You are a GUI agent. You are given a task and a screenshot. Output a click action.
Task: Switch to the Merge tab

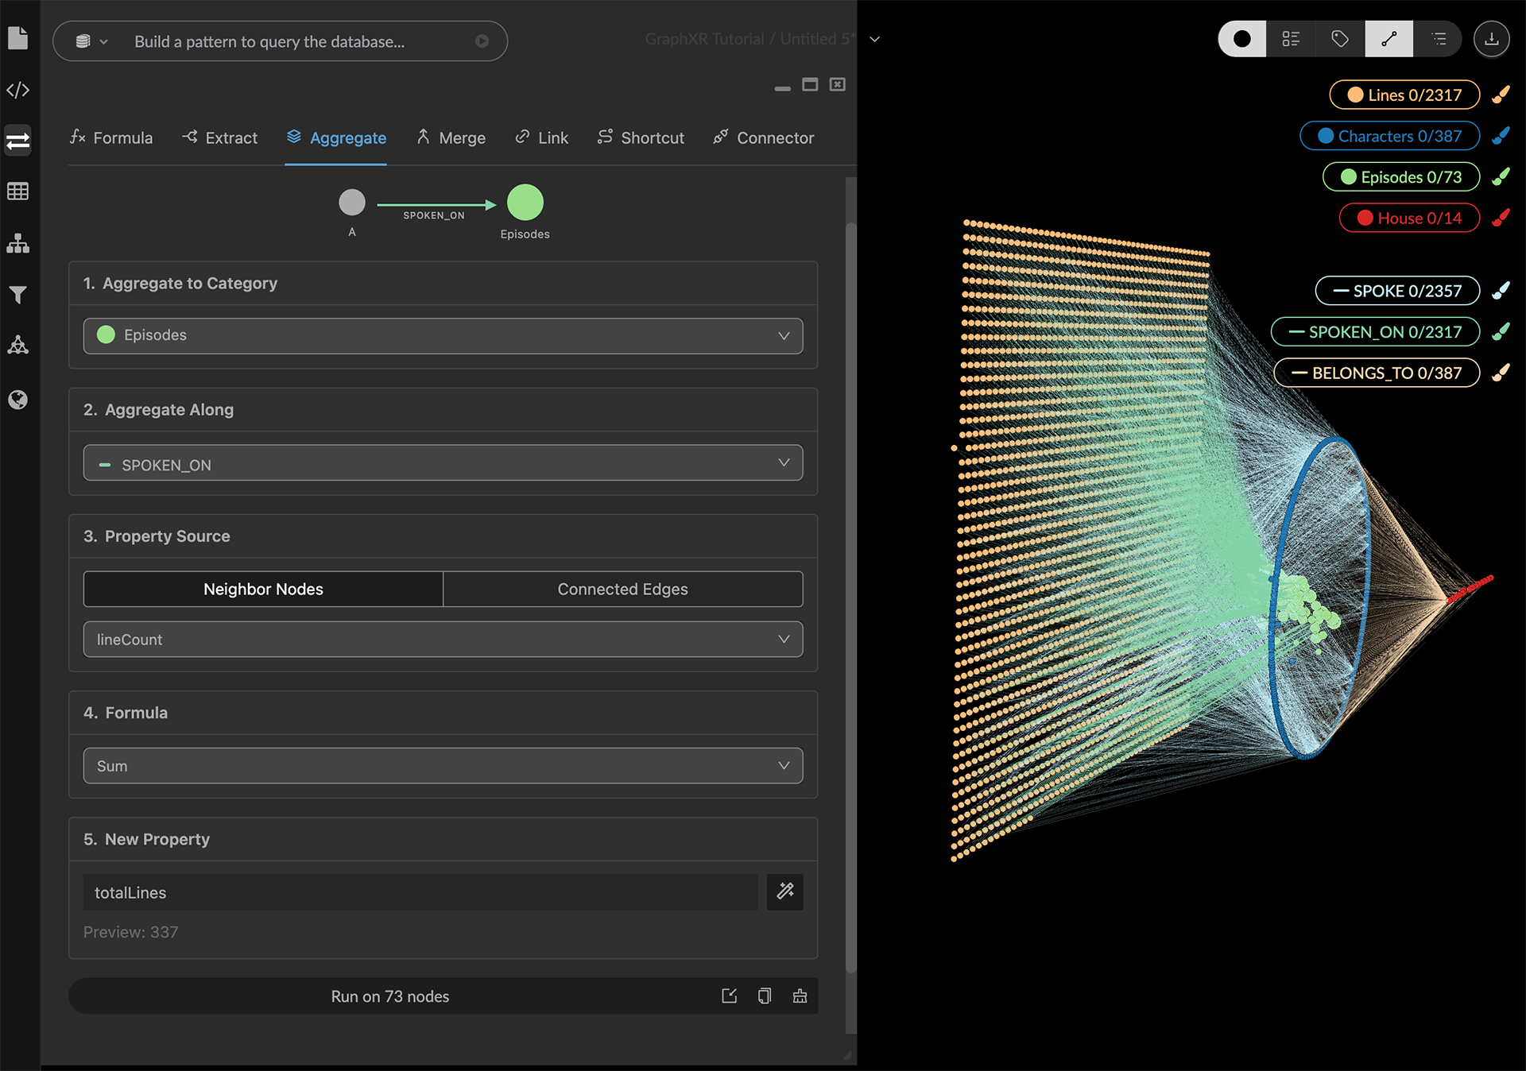tap(451, 137)
